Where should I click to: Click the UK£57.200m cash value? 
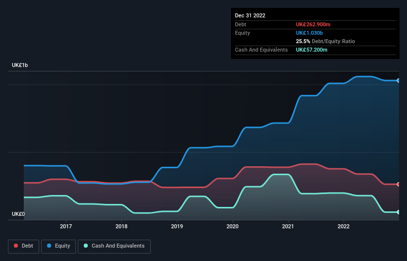pyautogui.click(x=312, y=50)
